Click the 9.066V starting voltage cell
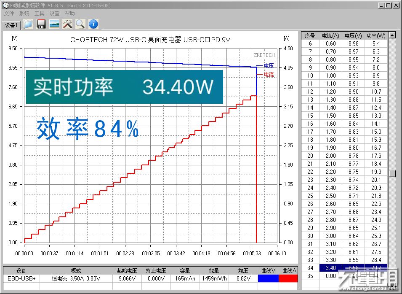402x294 pixels. (127, 278)
